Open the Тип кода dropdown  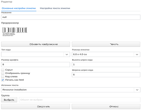pyautogui.click(x=36, y=54)
